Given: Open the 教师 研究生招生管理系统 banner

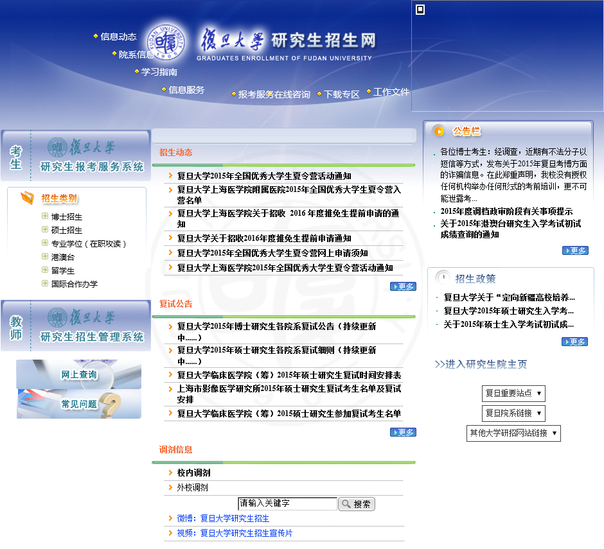Looking at the screenshot, I should pos(76,326).
